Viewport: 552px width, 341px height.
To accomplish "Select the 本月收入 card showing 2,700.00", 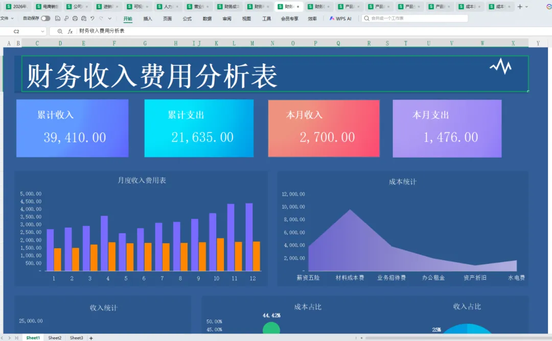I will coord(324,128).
